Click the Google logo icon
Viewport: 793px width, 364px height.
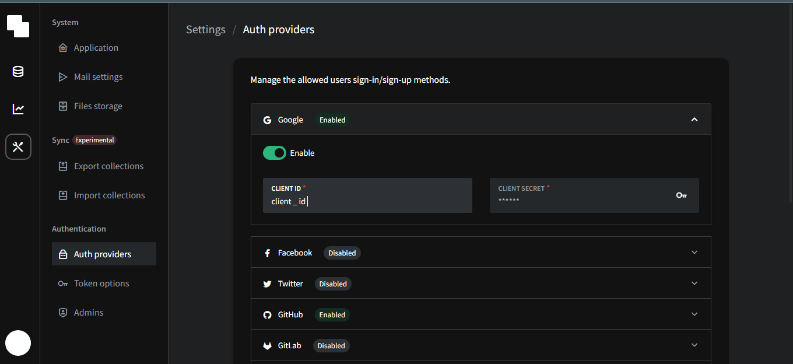coord(267,120)
